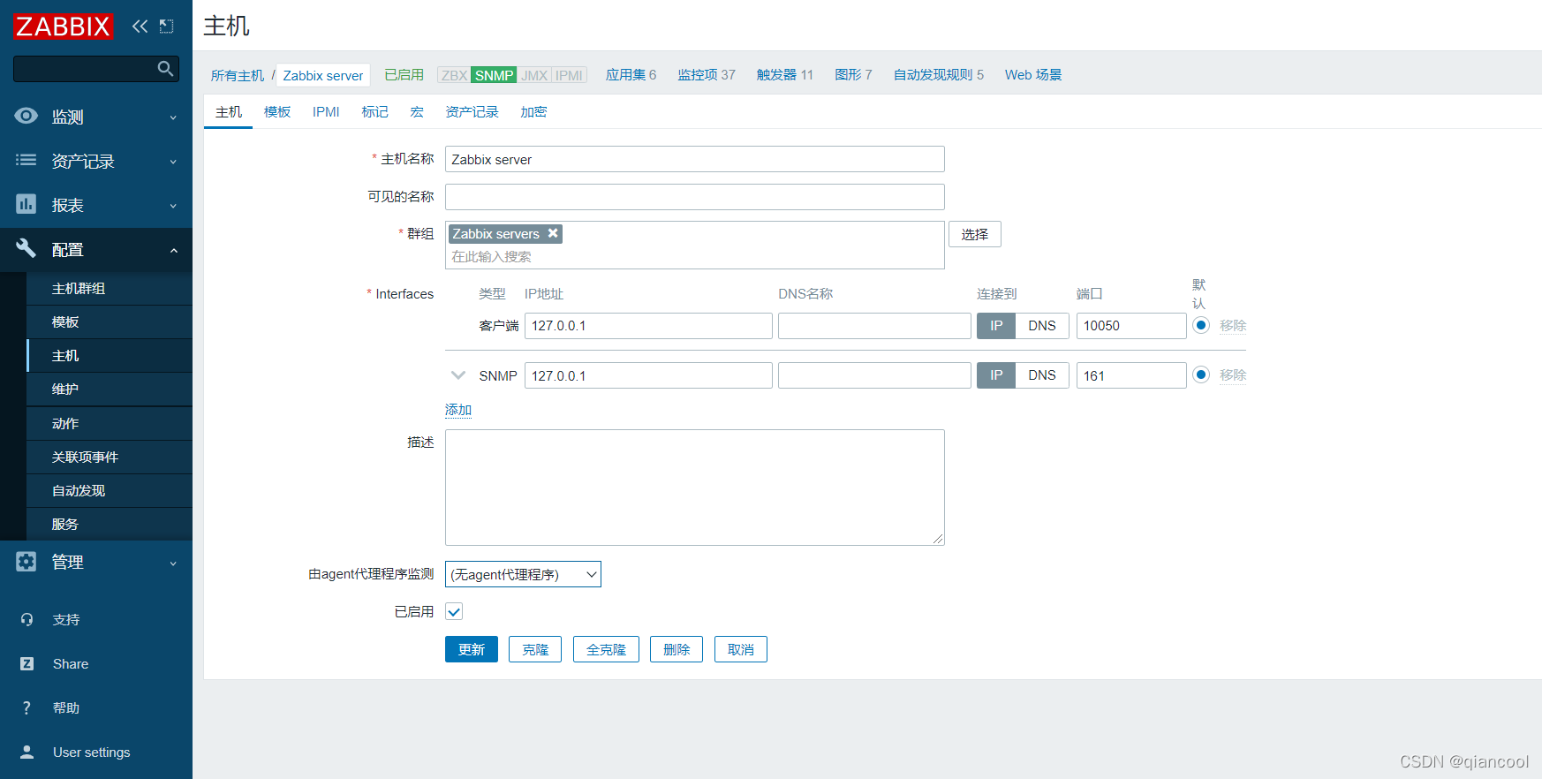Image resolution: width=1542 pixels, height=779 pixels.
Task: Click the chart icon for 报表
Action: (x=26, y=204)
